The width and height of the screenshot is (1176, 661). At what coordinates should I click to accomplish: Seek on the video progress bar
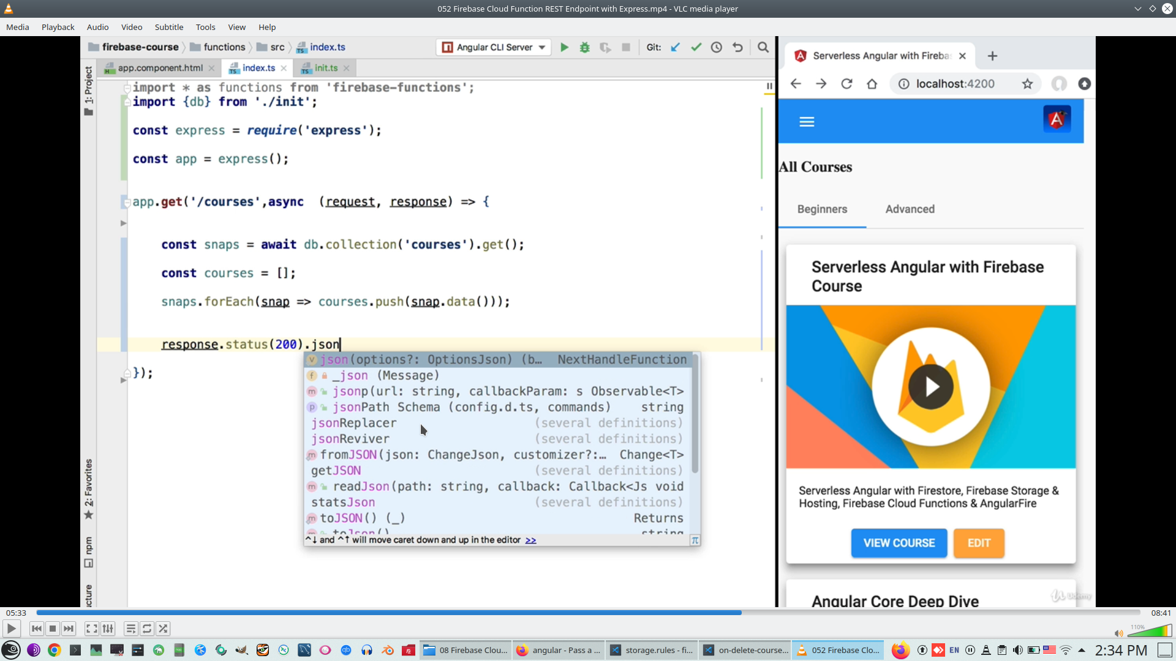(x=588, y=612)
